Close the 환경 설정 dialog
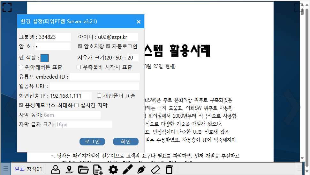Screen dimensions: 310x175 [139, 22]
